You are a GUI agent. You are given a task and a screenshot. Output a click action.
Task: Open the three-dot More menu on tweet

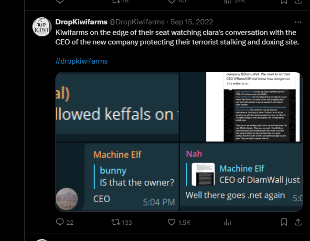(x=298, y=22)
